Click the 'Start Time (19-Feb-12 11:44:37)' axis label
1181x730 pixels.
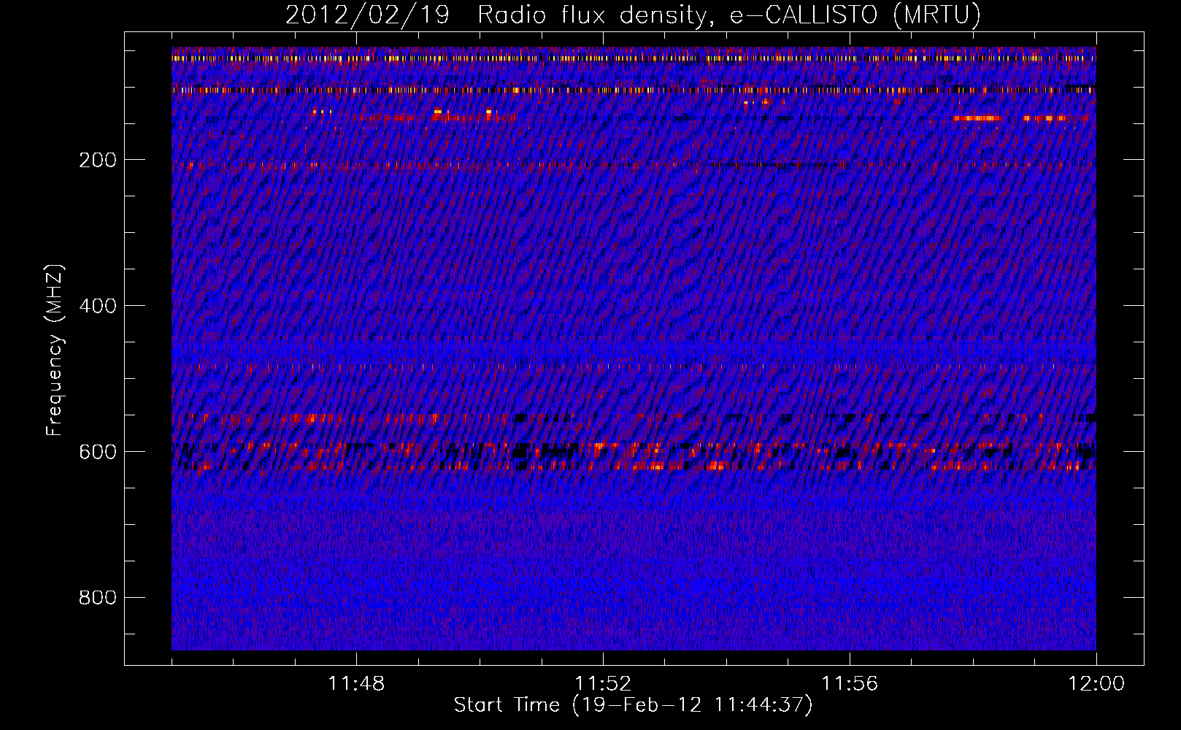pyautogui.click(x=633, y=705)
